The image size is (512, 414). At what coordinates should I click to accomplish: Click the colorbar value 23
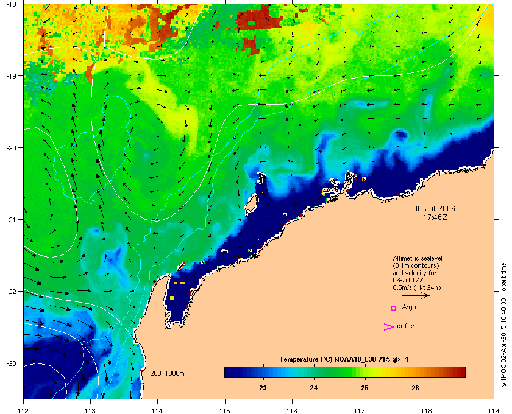pos(263,388)
